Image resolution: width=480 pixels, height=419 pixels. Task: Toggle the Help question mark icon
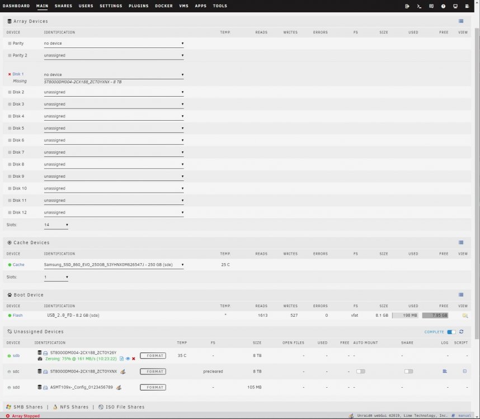pyautogui.click(x=443, y=6)
